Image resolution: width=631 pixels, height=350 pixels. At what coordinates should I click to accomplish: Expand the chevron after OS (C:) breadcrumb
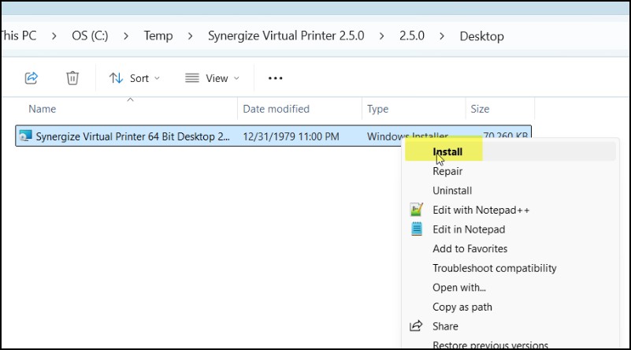pyautogui.click(x=125, y=36)
